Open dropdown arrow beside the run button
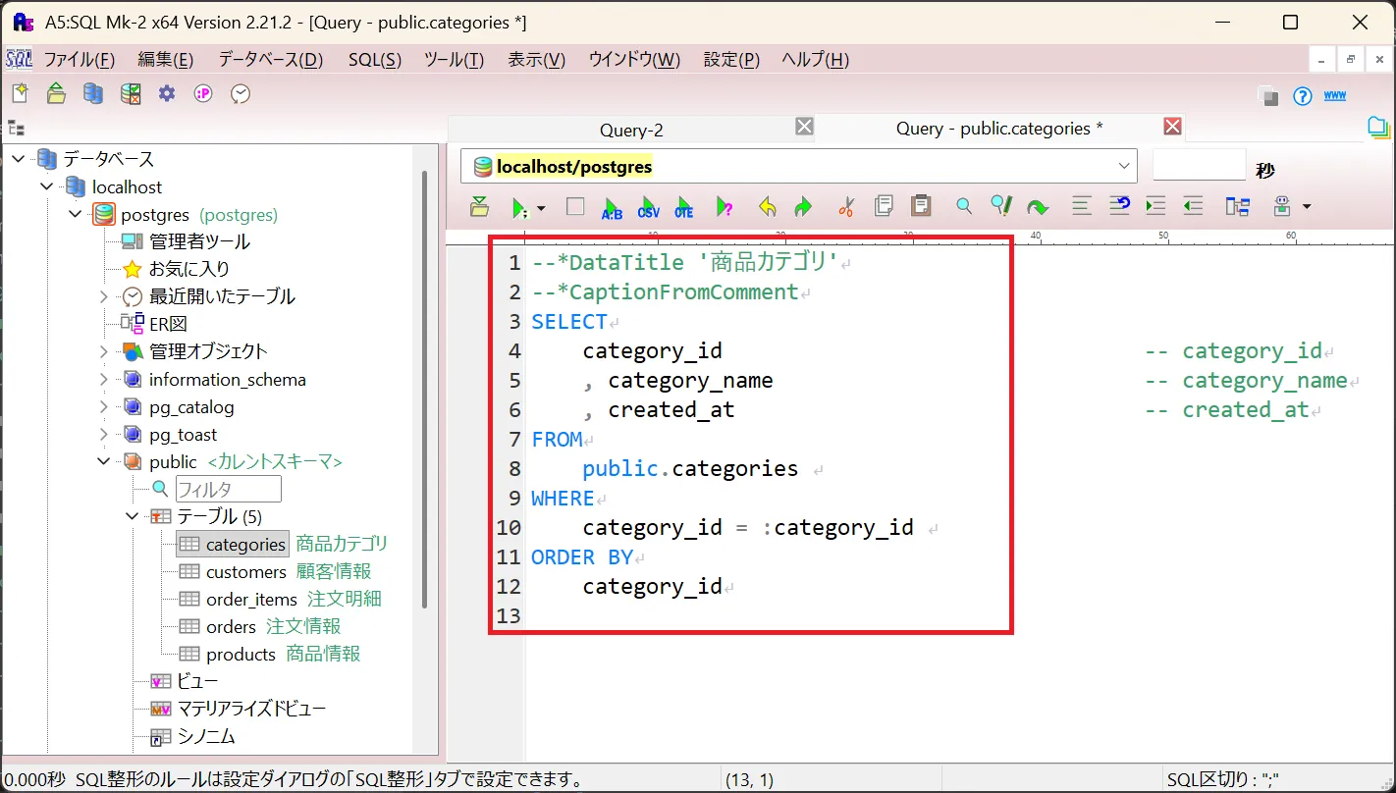 point(540,208)
